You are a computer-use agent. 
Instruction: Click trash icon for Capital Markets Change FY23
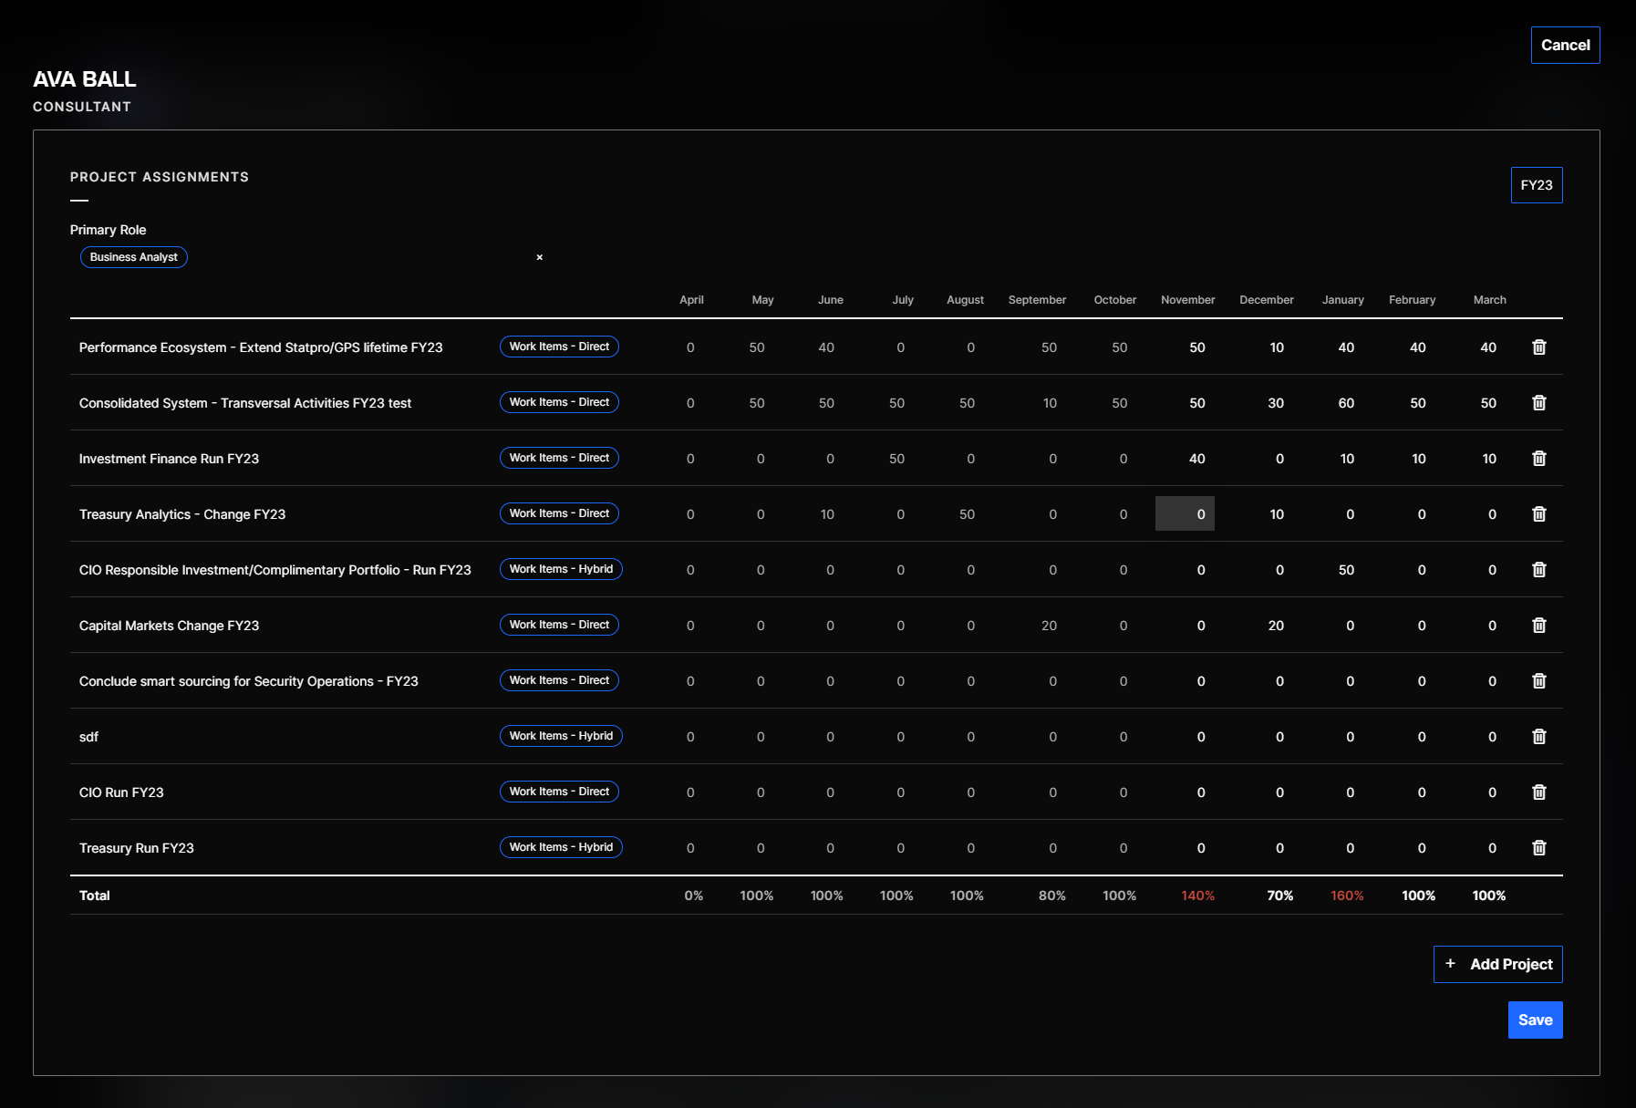(1538, 626)
